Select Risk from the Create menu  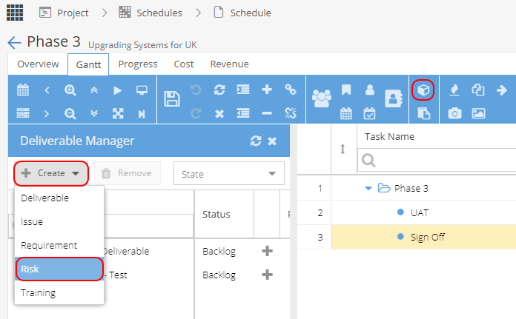[59, 269]
